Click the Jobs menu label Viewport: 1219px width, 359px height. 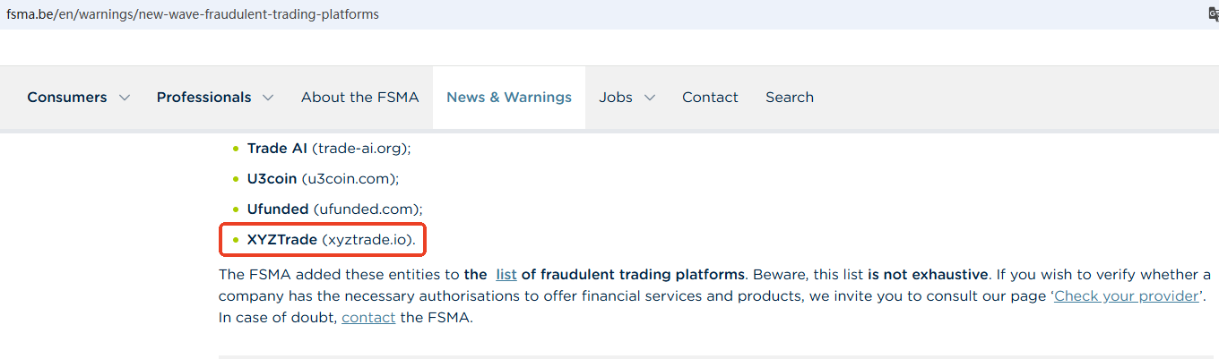[615, 98]
